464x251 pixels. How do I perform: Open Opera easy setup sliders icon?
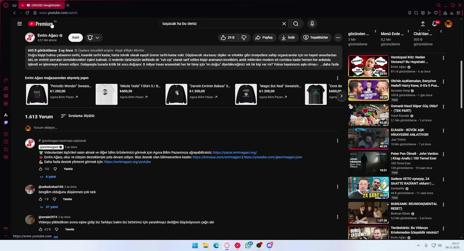click(458, 13)
